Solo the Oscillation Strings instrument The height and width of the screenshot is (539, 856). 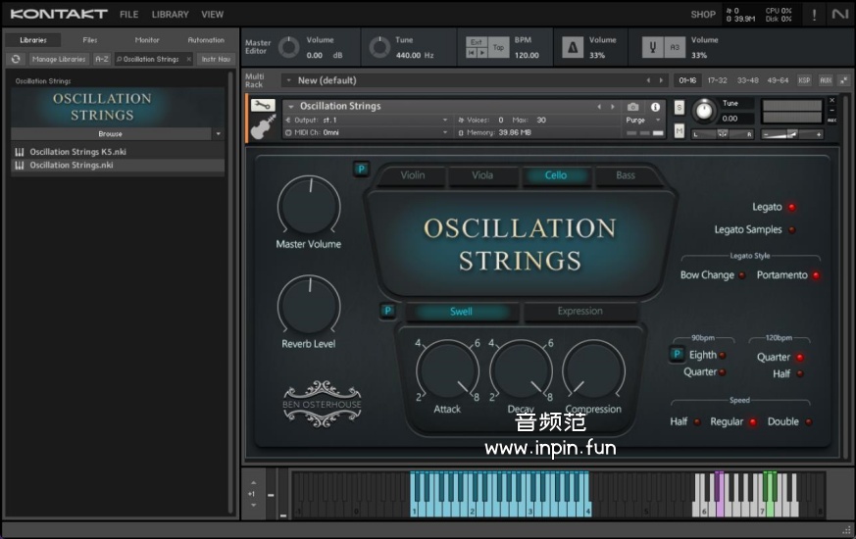(x=680, y=107)
